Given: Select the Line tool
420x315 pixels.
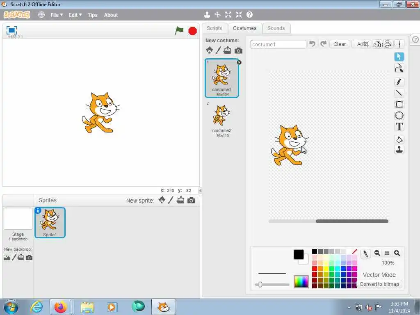Looking at the screenshot, I should pyautogui.click(x=399, y=93).
